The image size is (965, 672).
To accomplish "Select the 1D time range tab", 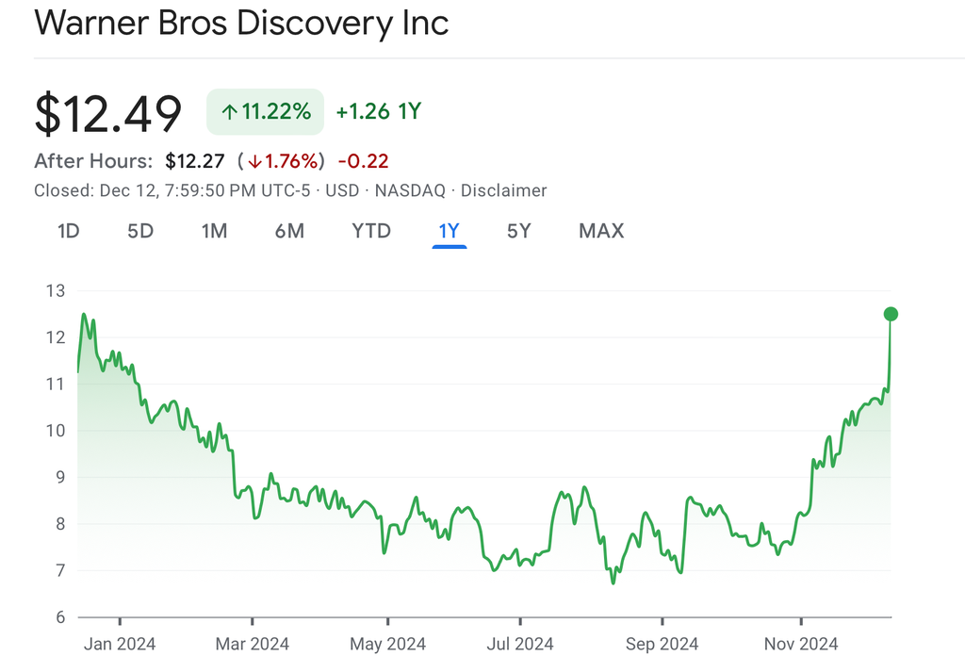I will click(68, 231).
